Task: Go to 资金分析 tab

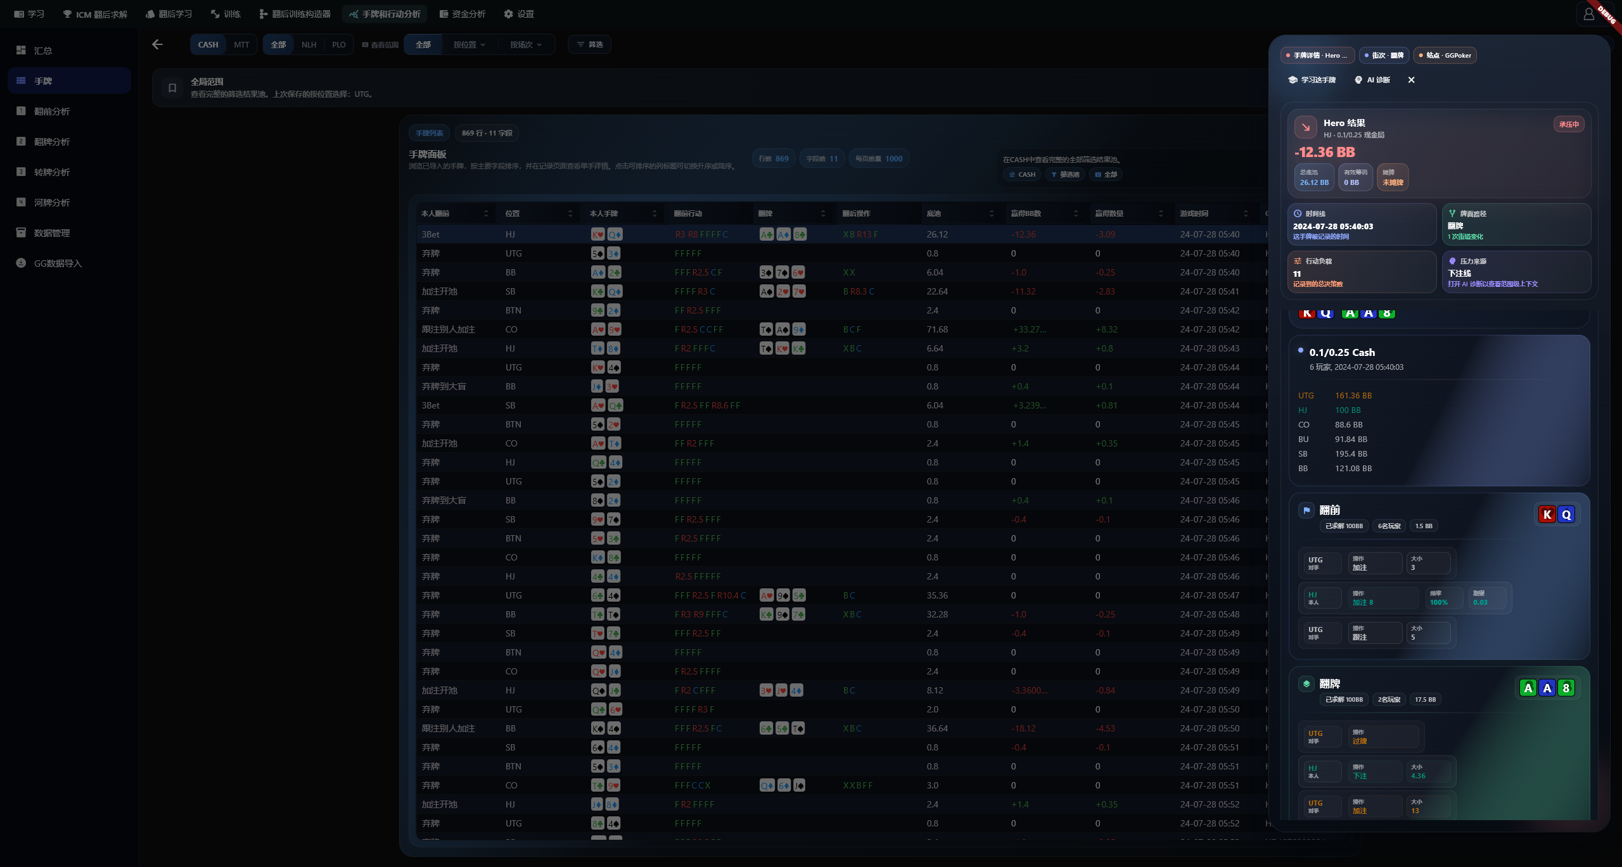Action: click(x=463, y=14)
